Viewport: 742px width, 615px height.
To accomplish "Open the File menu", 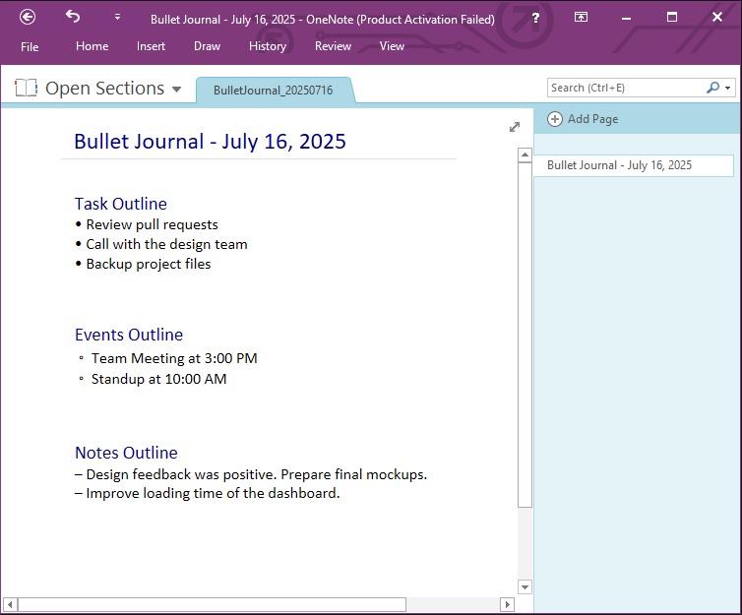I will pyautogui.click(x=30, y=46).
